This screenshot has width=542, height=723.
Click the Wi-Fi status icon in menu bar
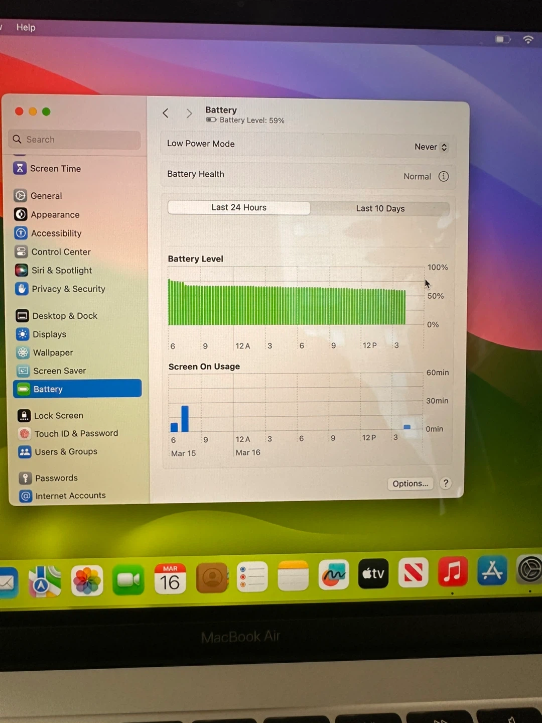coord(528,39)
